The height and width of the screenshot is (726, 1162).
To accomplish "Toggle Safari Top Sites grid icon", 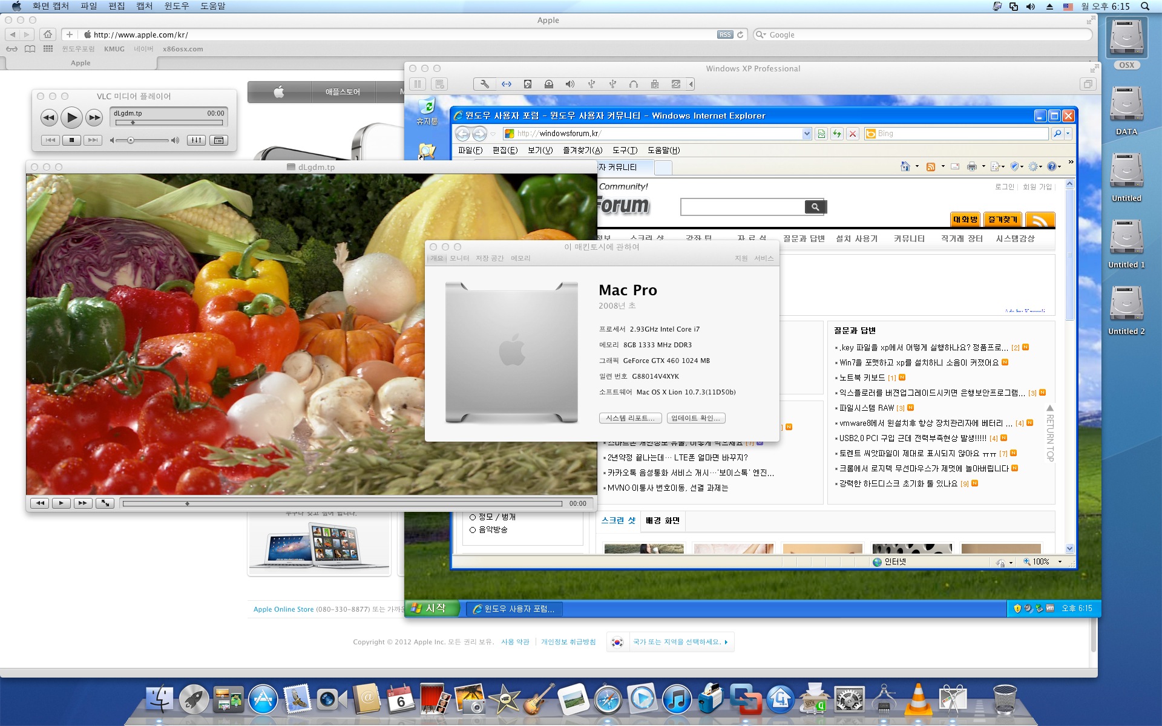I will pyautogui.click(x=48, y=49).
